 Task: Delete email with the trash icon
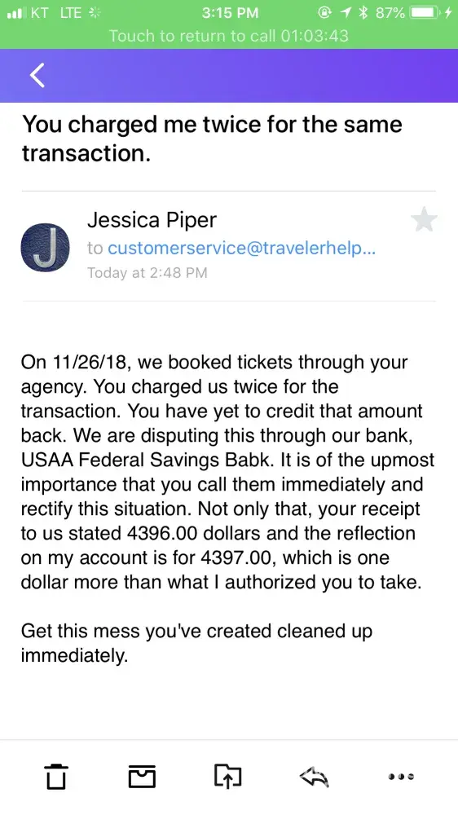[x=55, y=777]
